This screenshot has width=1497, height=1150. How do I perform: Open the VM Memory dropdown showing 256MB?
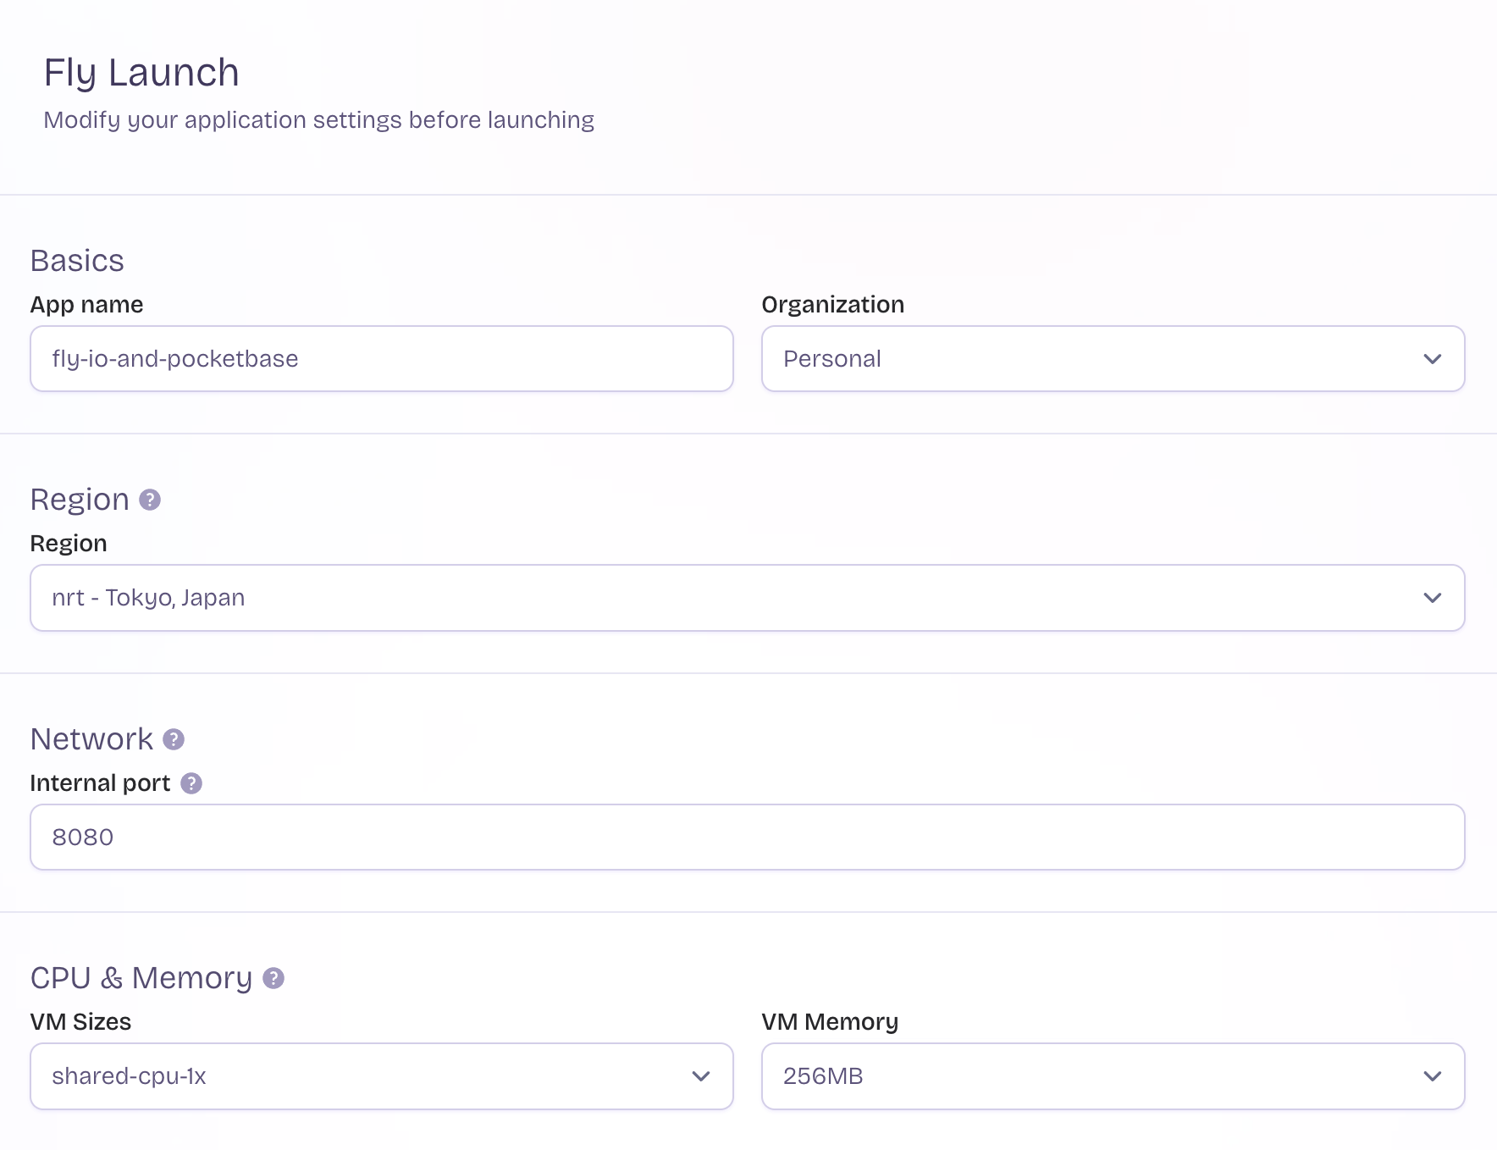(x=1113, y=1076)
